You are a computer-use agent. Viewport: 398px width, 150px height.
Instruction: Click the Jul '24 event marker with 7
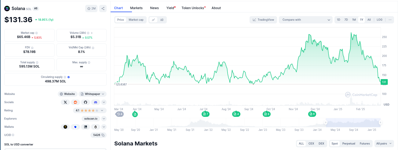pos(206,114)
